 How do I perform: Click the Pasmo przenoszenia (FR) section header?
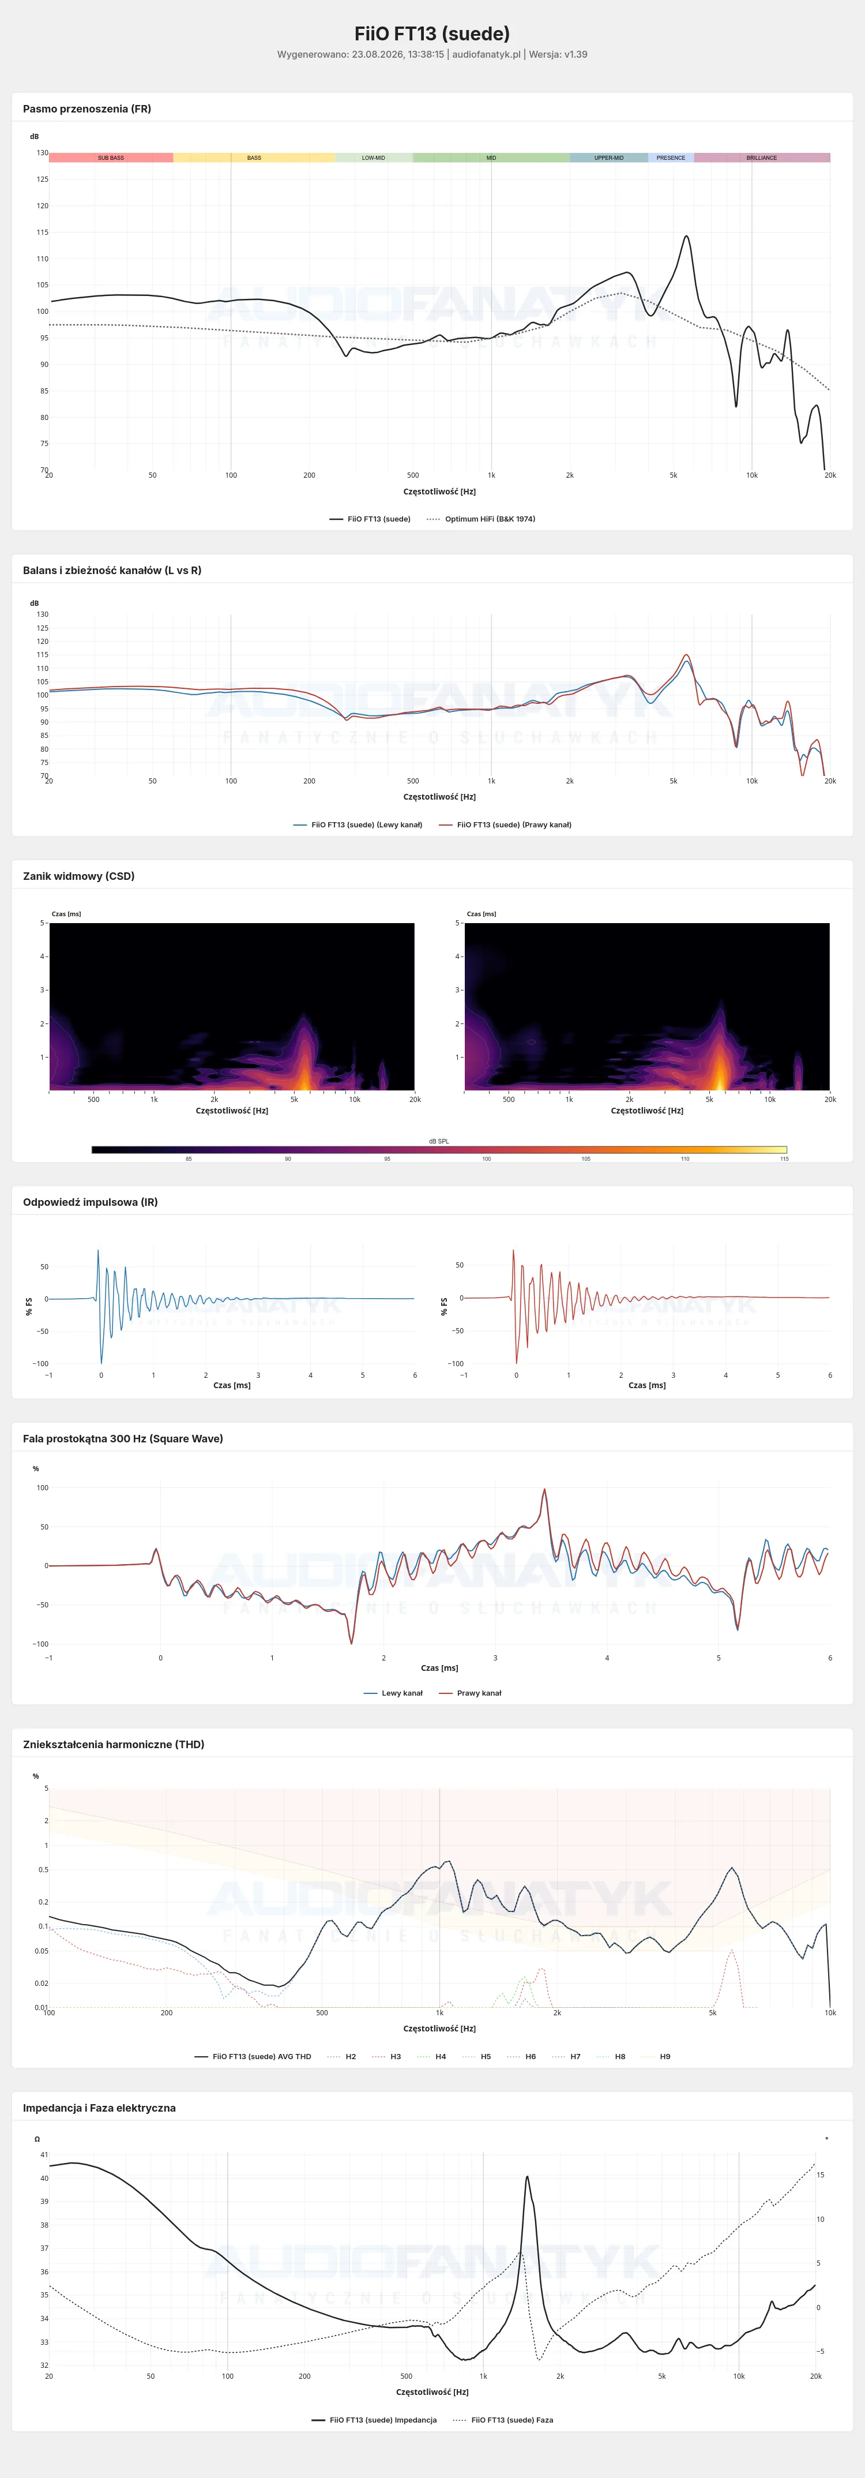click(x=86, y=108)
